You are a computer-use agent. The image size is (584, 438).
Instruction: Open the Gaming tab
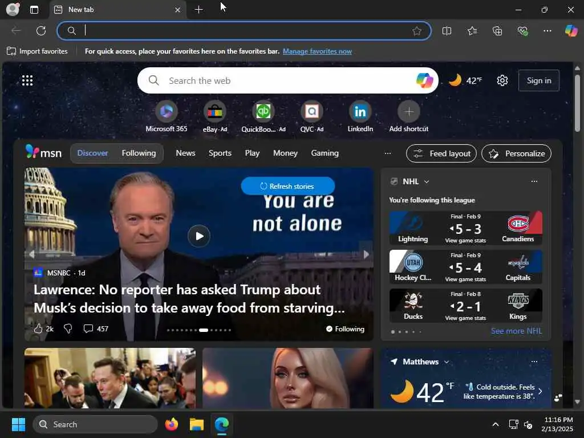click(x=325, y=153)
